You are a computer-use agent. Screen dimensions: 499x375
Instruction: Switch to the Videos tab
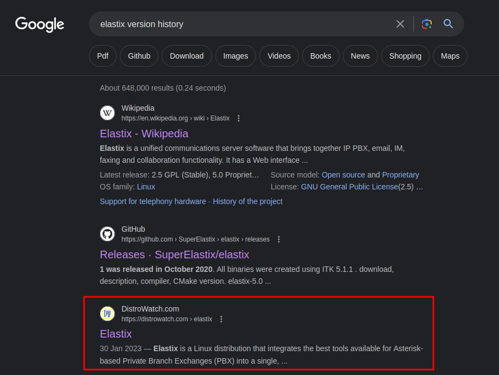279,56
